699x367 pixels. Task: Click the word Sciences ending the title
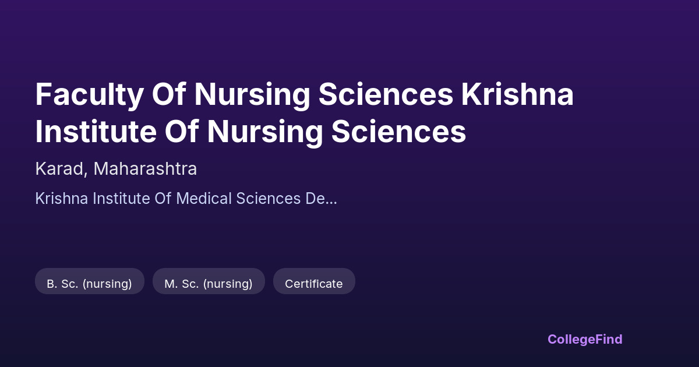(398, 132)
